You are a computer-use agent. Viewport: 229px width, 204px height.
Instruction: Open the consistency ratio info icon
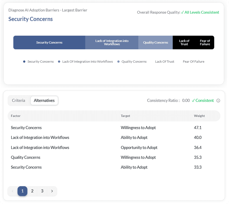[x=218, y=101]
